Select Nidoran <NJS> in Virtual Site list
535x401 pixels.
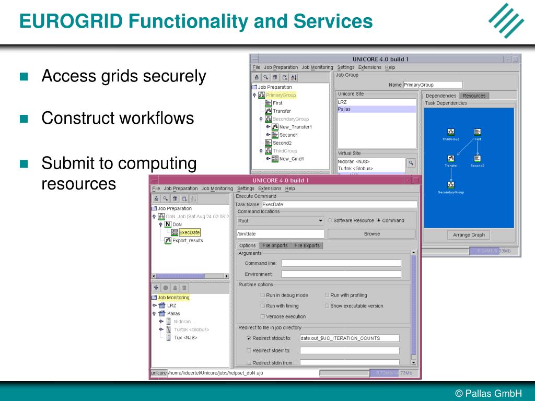tap(371, 162)
